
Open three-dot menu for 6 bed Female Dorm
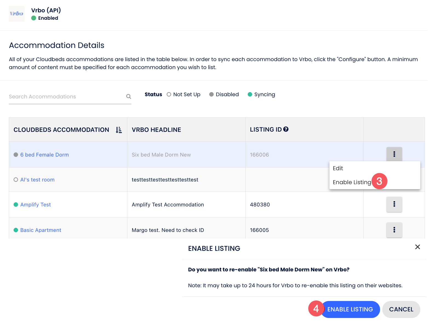point(394,154)
